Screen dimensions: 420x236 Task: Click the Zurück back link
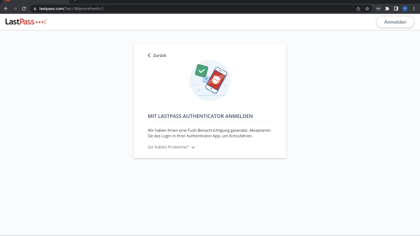(x=157, y=55)
